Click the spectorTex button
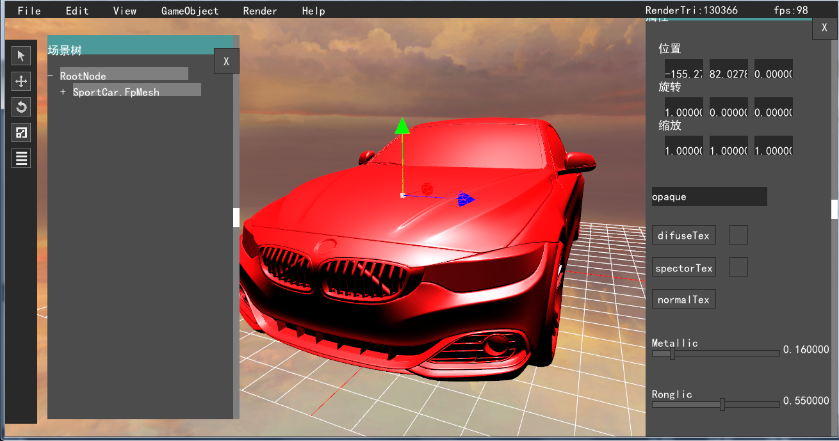 coord(683,268)
